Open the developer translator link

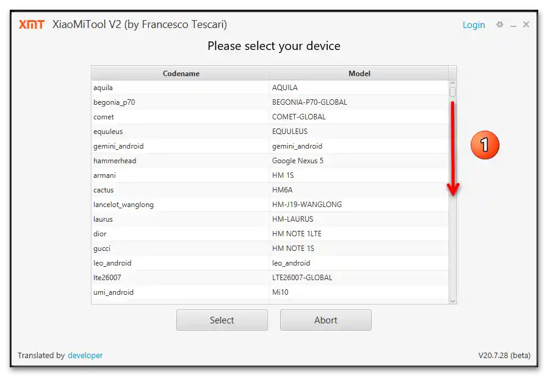click(85, 356)
